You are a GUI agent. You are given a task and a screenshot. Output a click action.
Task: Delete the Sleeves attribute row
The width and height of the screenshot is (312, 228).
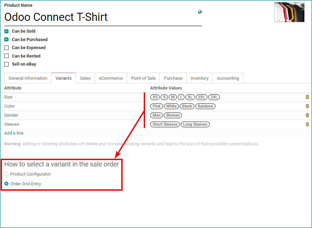tap(307, 124)
